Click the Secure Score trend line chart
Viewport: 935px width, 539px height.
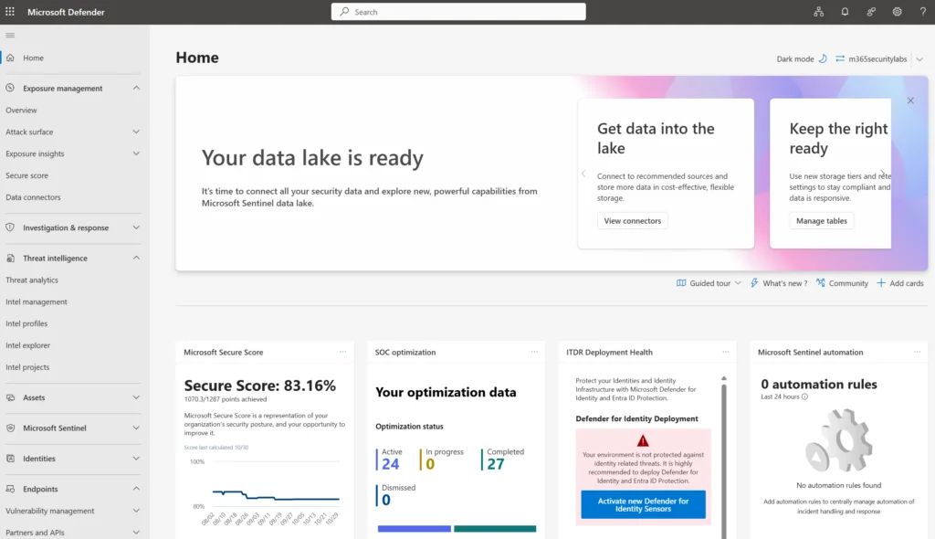point(276,495)
